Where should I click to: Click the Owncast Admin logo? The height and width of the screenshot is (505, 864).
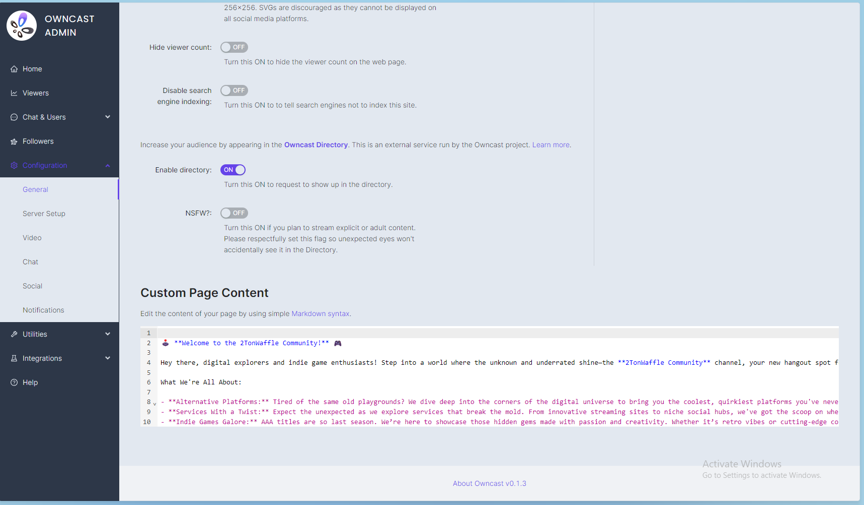point(21,25)
